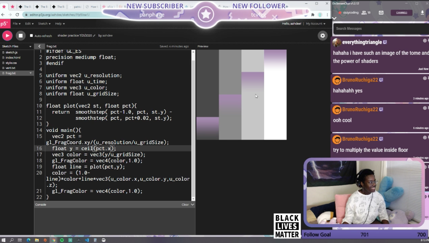Open the Sketch Files dropdown
Viewport: 429px width, 243px height.
click(30, 46)
